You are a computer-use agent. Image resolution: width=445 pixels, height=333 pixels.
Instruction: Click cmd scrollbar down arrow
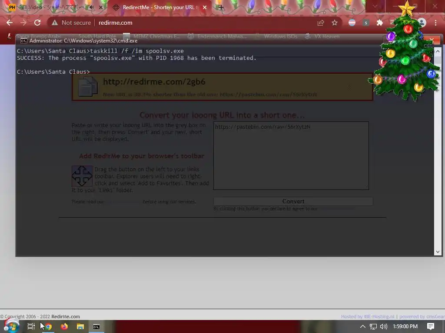click(438, 252)
